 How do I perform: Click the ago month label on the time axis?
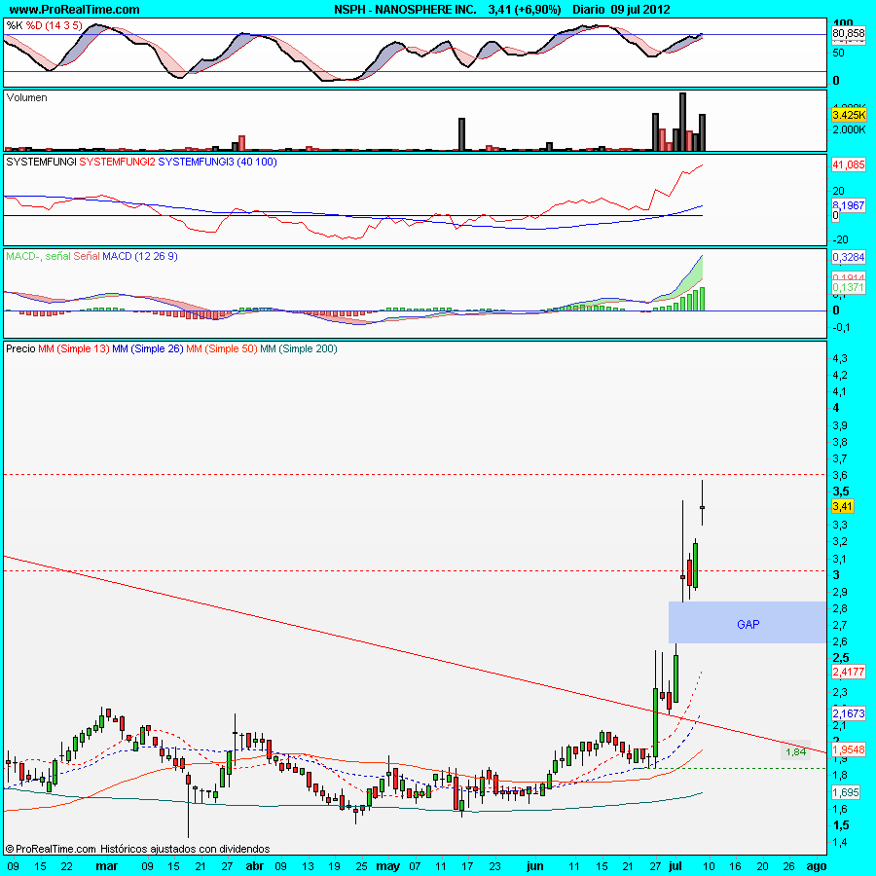(x=817, y=866)
